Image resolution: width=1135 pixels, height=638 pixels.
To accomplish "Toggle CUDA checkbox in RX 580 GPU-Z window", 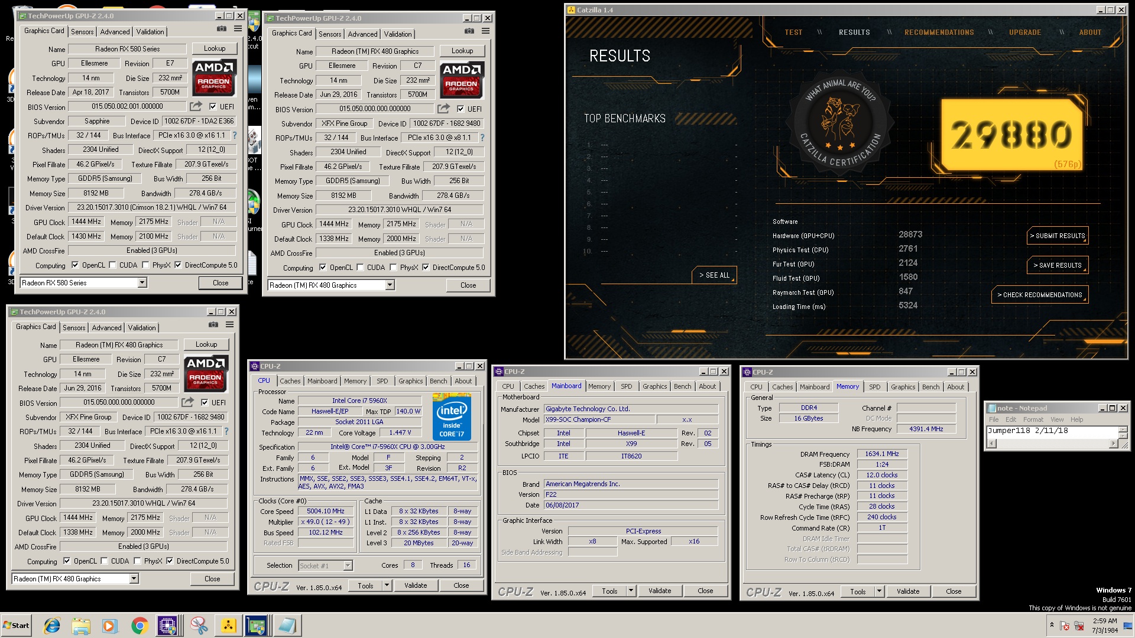I will click(112, 265).
